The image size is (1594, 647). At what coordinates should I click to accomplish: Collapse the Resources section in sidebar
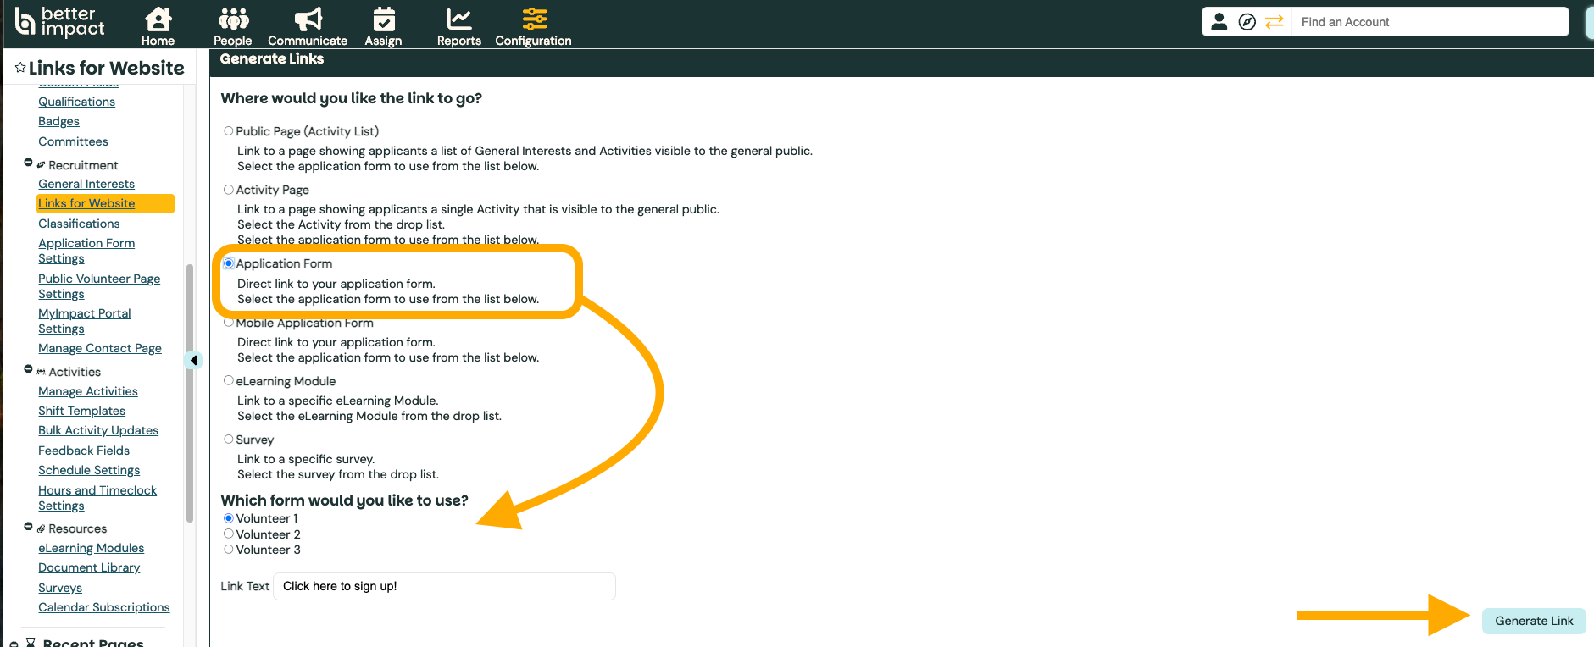(x=28, y=527)
